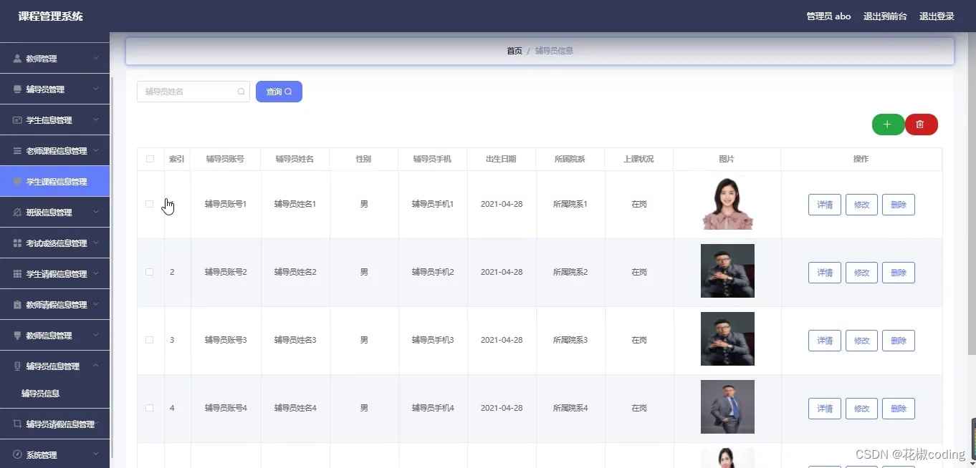976x468 pixels.
Task: Click the 教师信息管理 sidebar icon
Action: pyautogui.click(x=17, y=336)
